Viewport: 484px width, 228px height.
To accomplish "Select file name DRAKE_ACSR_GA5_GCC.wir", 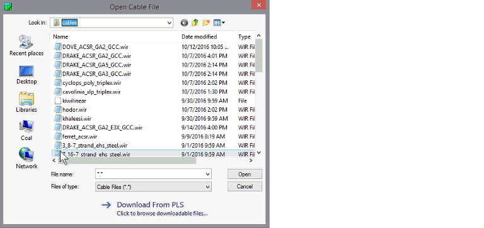I will (96, 65).
